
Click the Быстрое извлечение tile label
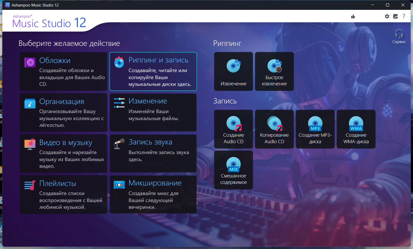(x=274, y=81)
